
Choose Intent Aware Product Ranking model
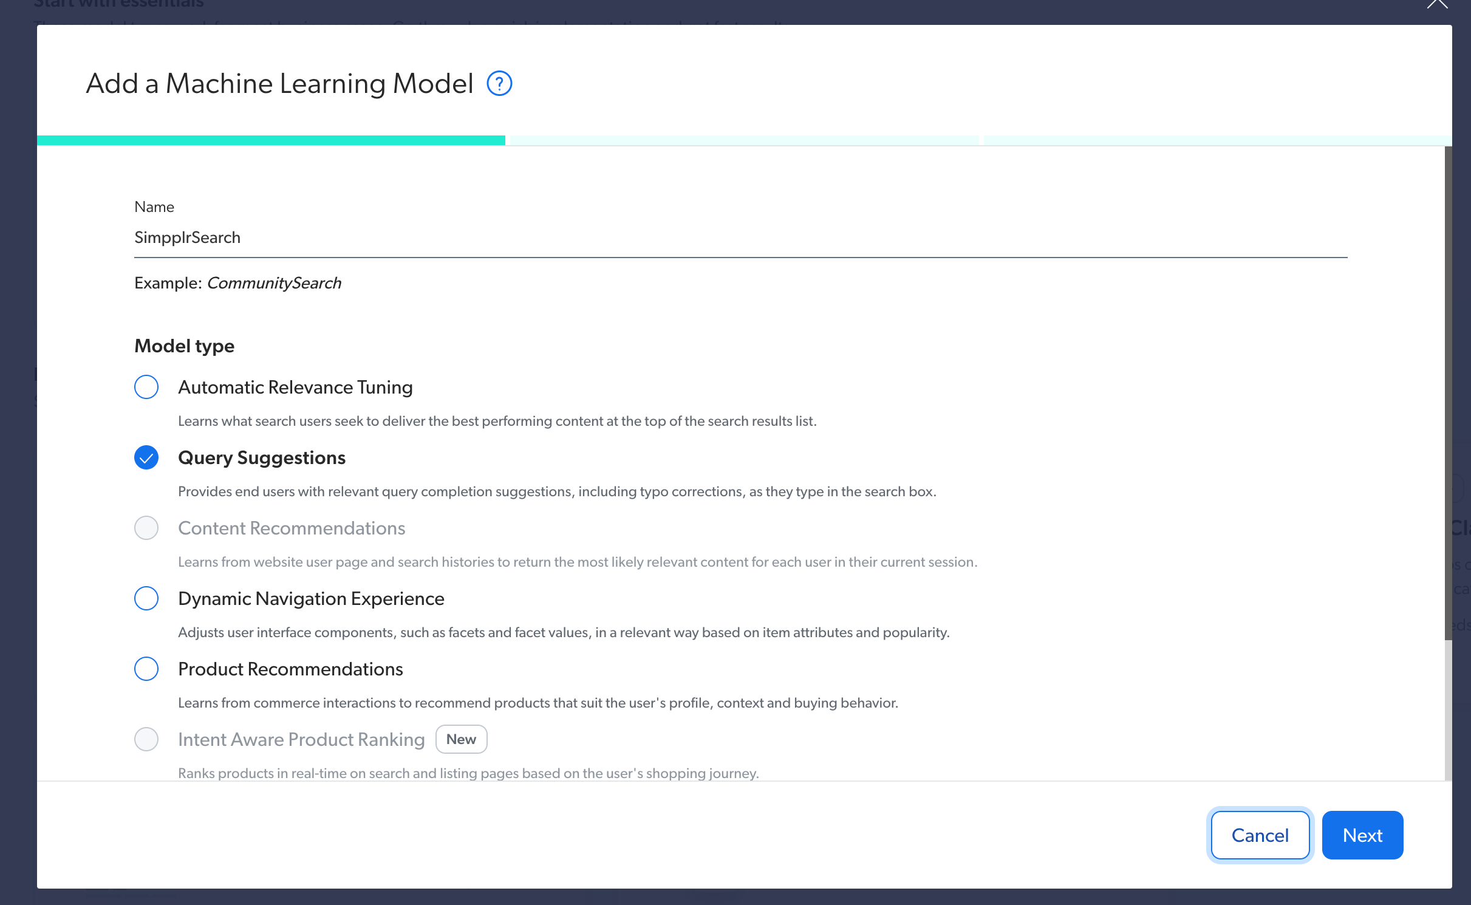146,739
